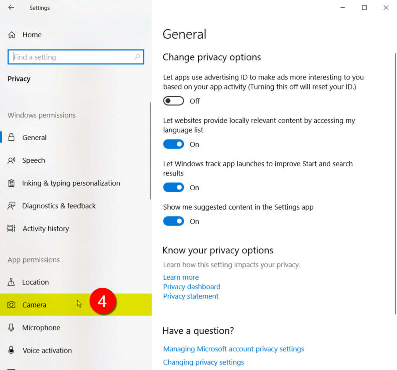Enable the advertising ID toggle
Viewport: 397px width, 370px height.
click(173, 101)
